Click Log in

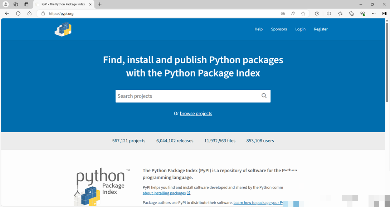300,29
